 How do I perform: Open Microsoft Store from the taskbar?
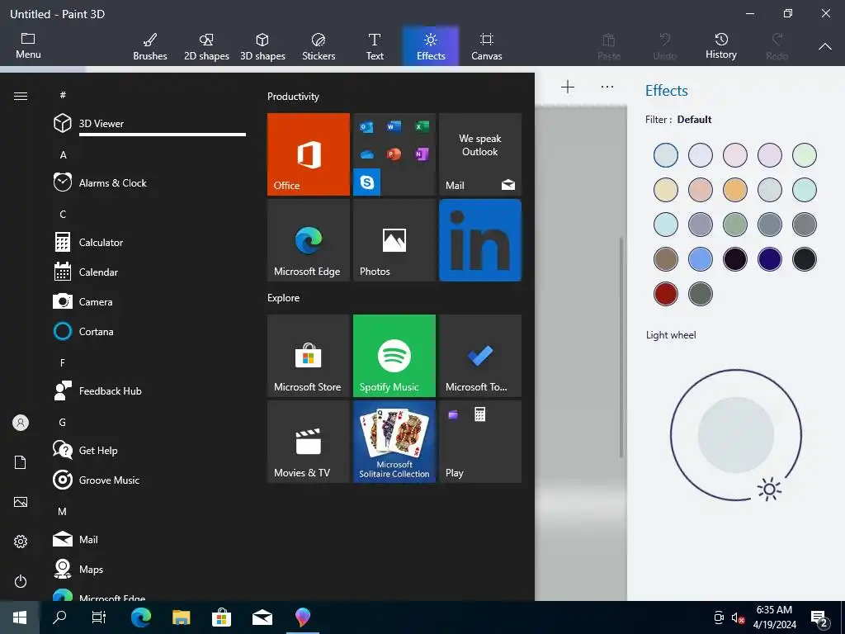(221, 617)
